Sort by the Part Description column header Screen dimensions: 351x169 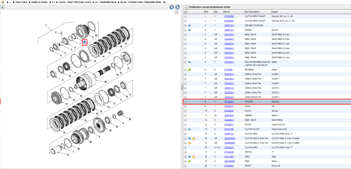coord(257,12)
